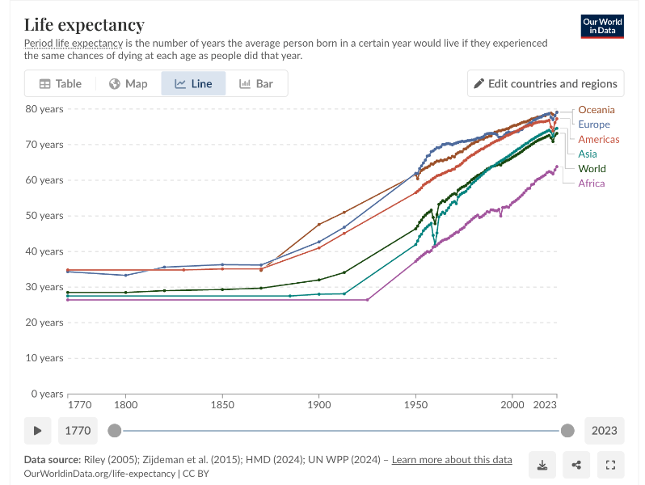The height and width of the screenshot is (485, 645).
Task: Click the underlined Period life expectancy term
Action: [74, 43]
